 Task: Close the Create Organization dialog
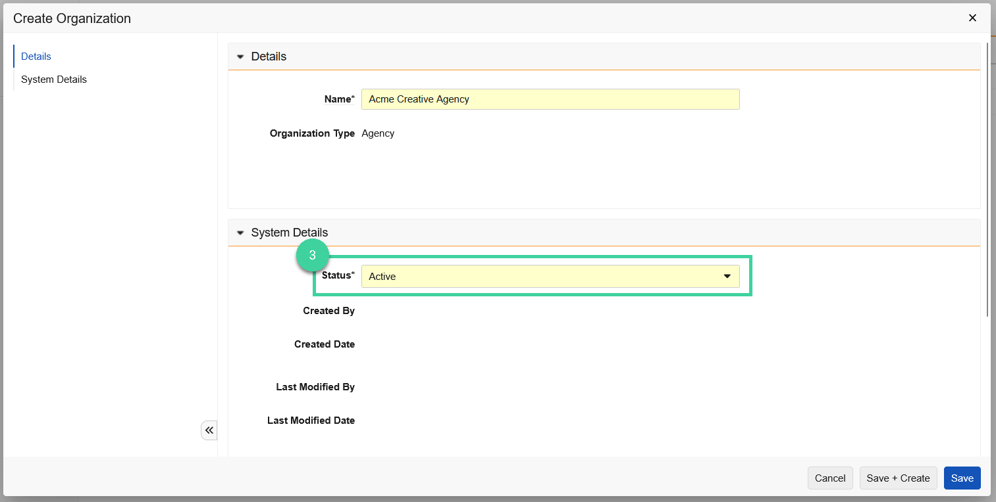[x=972, y=18]
